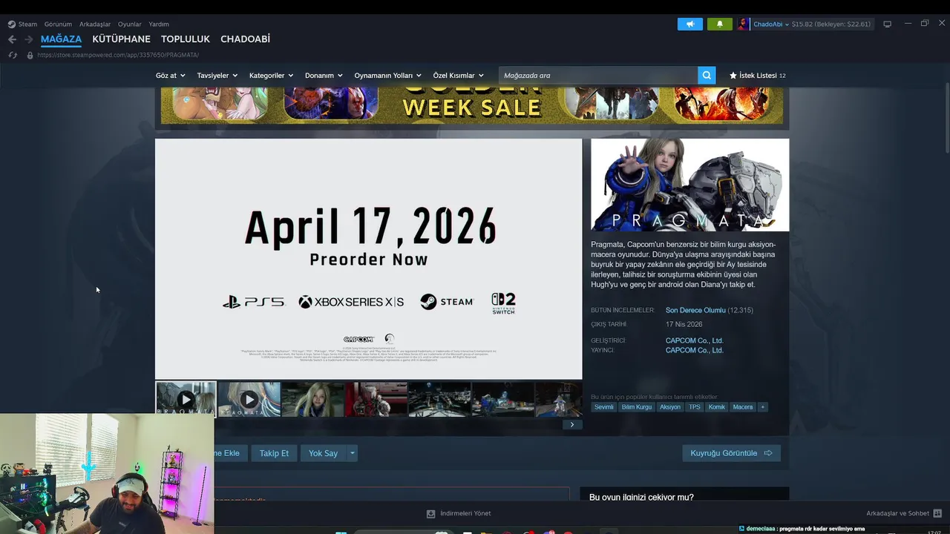Screen dimensions: 950x534
Task: Play the second Pragmata trailer thumbnail
Action: [x=249, y=400]
